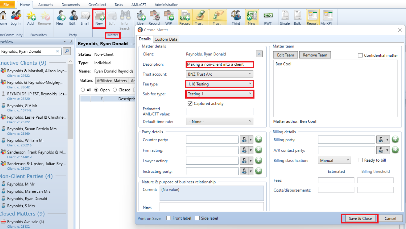Open Billing party lookup person icon
This screenshot has width=406, height=229.
tap(380, 139)
